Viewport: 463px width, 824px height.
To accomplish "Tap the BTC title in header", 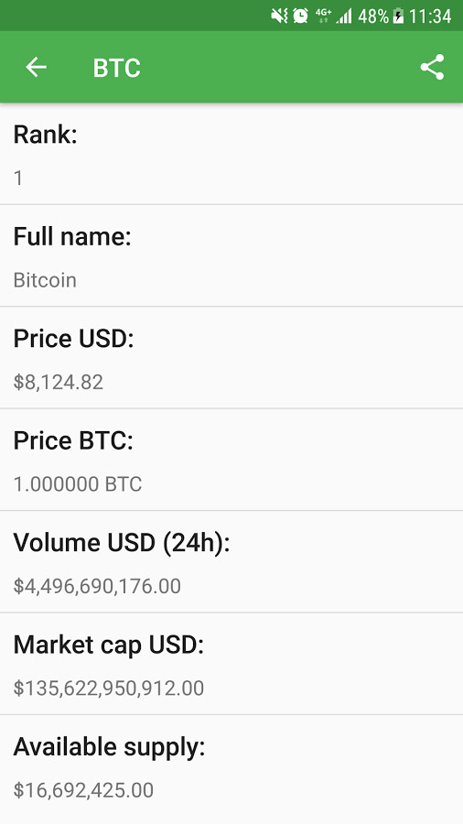I will pyautogui.click(x=116, y=68).
